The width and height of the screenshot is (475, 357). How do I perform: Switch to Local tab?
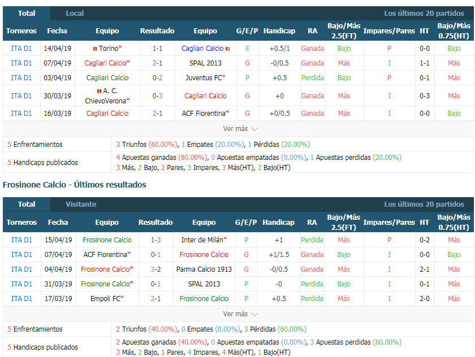[x=75, y=14]
